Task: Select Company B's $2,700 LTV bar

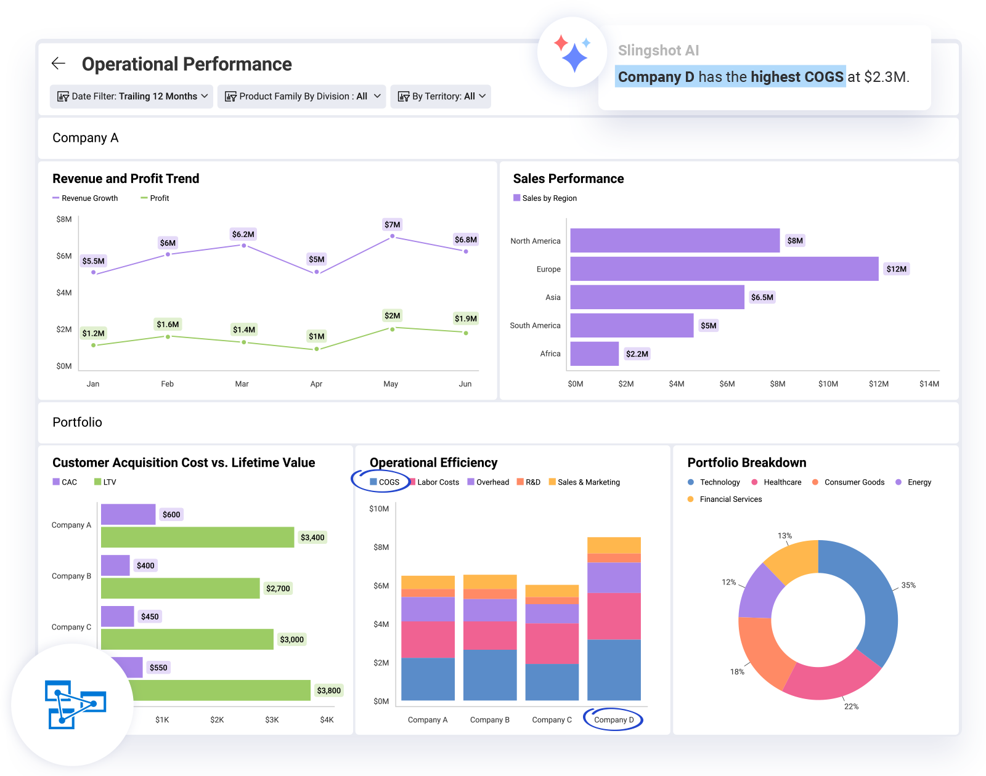Action: click(180, 588)
